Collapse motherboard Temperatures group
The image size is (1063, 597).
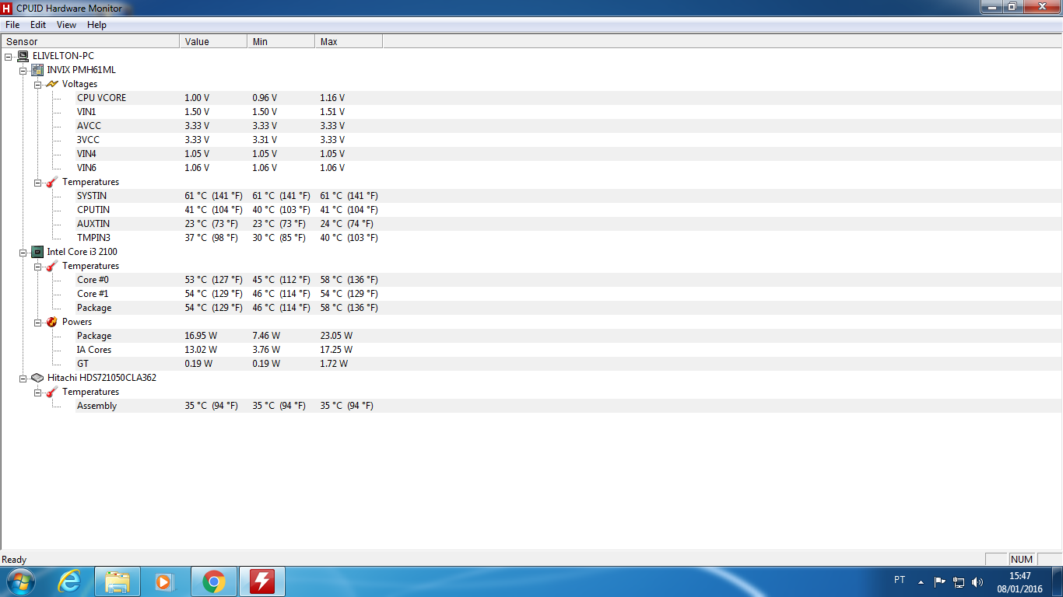pyautogui.click(x=37, y=182)
